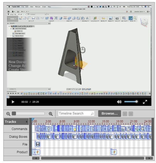This screenshot has width=156, height=163.
Task: Click the Timeline Search field
Action: (x=76, y=114)
